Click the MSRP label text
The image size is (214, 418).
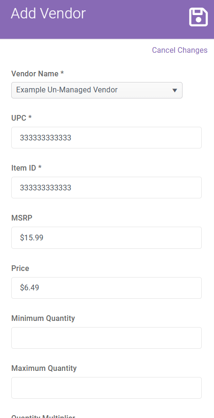22,218
